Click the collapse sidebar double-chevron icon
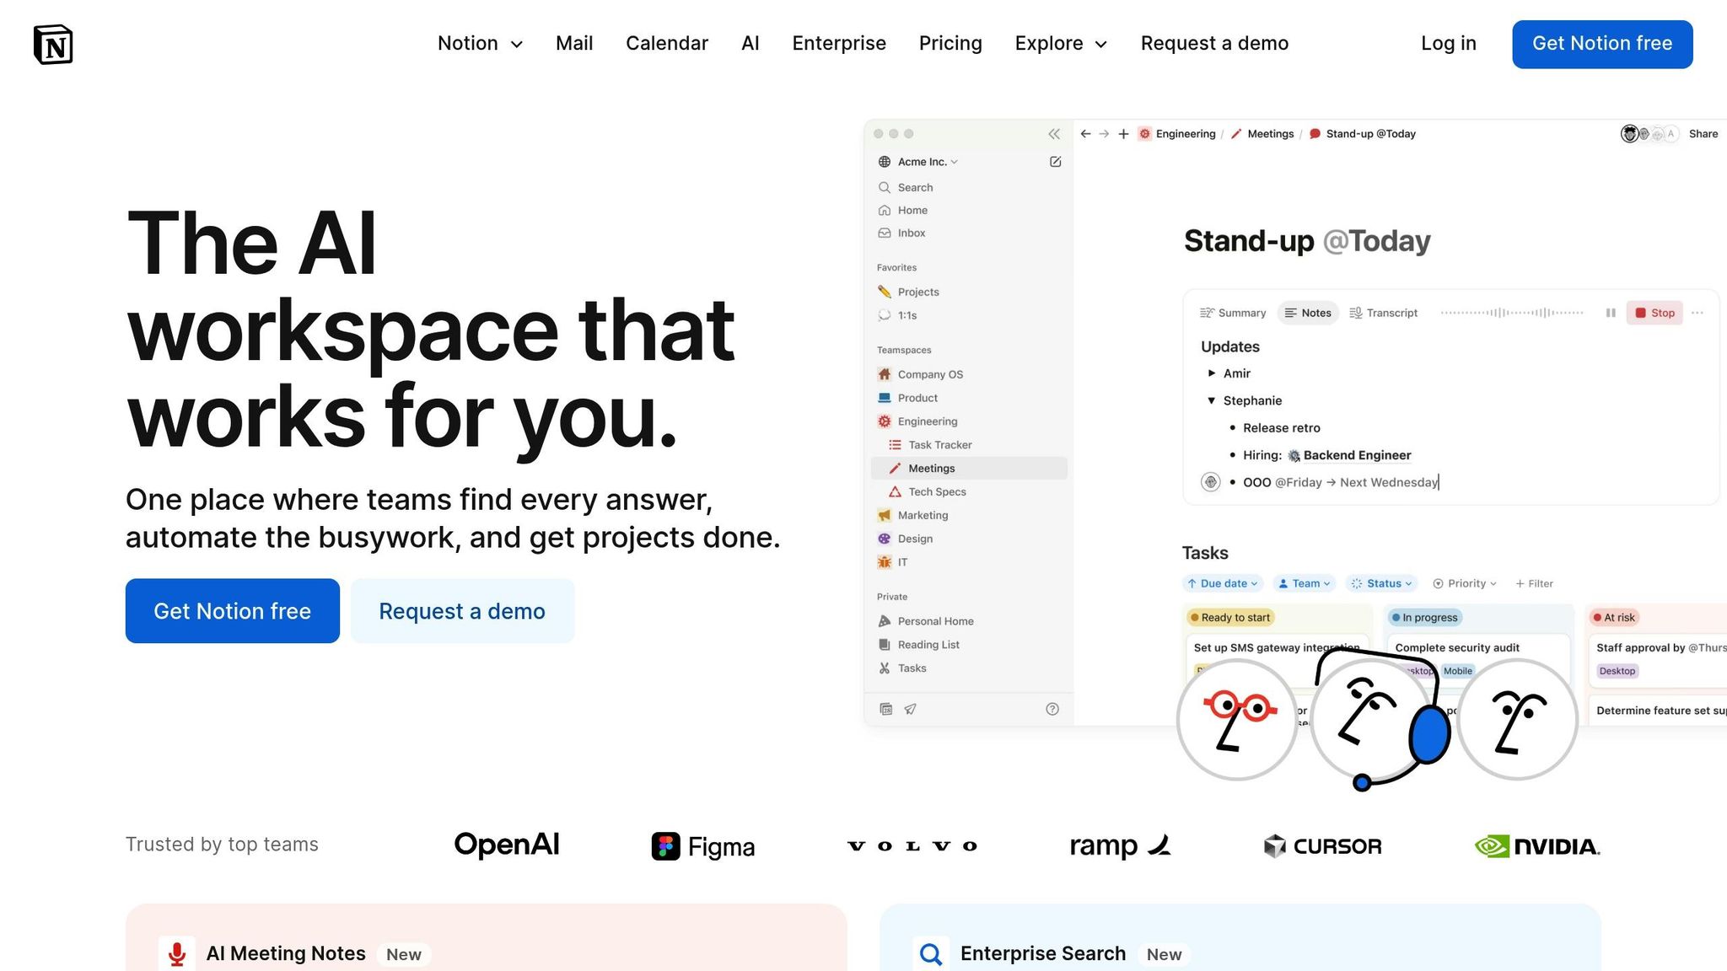 [1054, 134]
